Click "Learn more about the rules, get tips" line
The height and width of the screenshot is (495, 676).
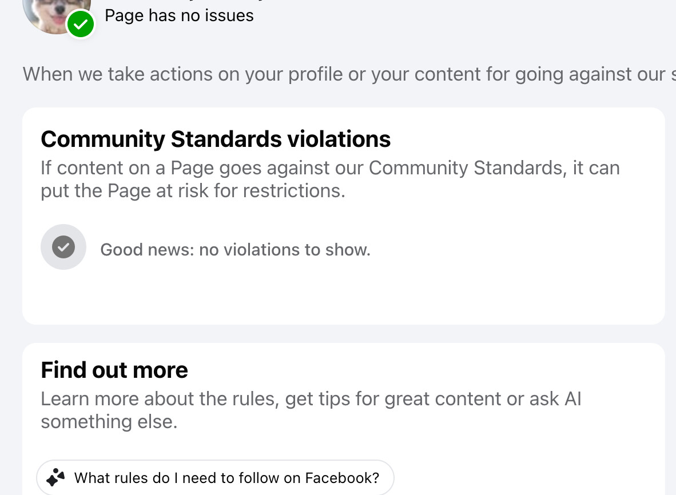point(311,398)
